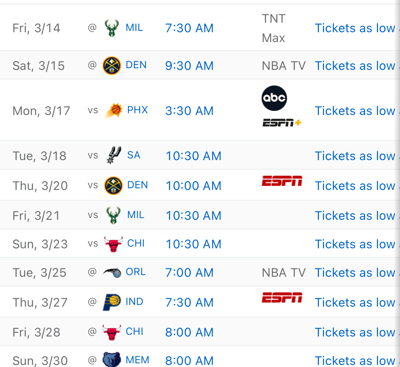Open the 8:00 AM game at CHI

189,332
